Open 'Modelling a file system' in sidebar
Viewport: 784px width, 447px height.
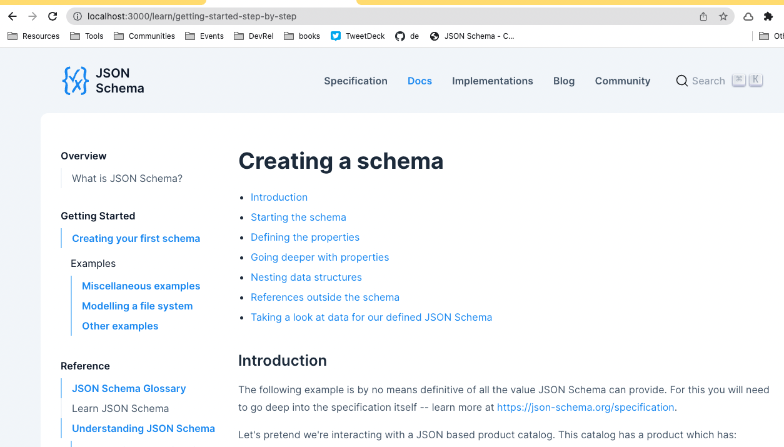137,306
